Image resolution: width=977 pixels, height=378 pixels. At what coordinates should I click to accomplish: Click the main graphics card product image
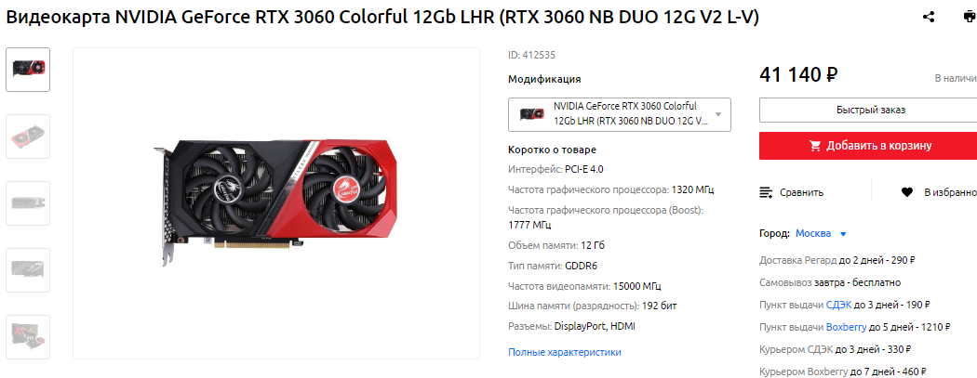tap(276, 203)
